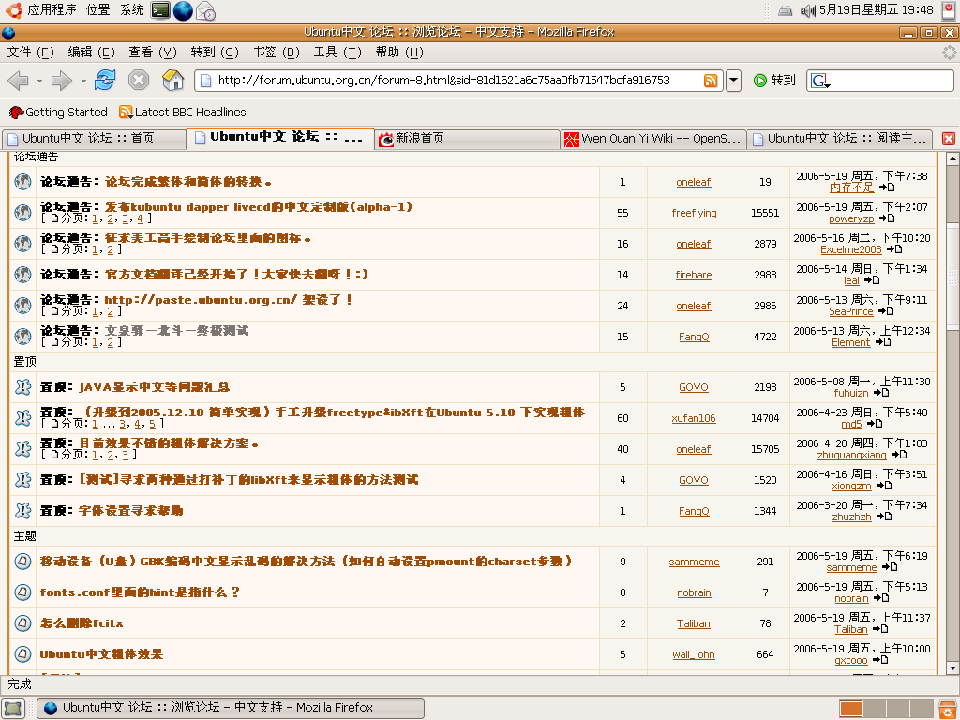Open topic Ubuntu中文粗体效果
This screenshot has width=960, height=720.
pyautogui.click(x=101, y=654)
